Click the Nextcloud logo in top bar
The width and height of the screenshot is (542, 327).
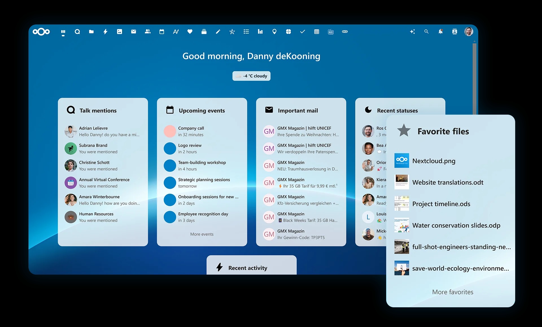point(41,32)
